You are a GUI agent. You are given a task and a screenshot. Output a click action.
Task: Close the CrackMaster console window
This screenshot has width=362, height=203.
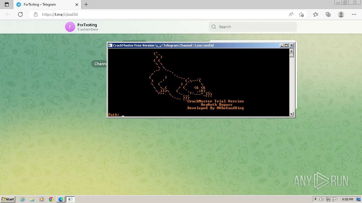292,45
